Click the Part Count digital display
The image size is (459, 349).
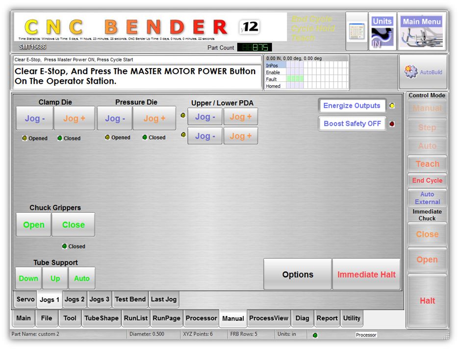[x=255, y=48]
